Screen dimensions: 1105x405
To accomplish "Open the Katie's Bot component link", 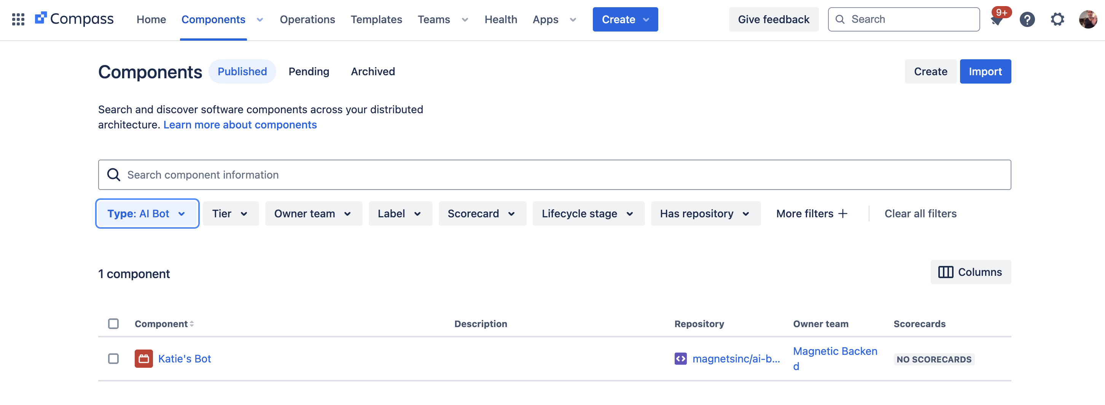I will (185, 358).
